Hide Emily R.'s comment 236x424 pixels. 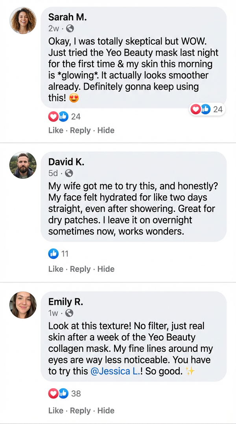click(106, 411)
